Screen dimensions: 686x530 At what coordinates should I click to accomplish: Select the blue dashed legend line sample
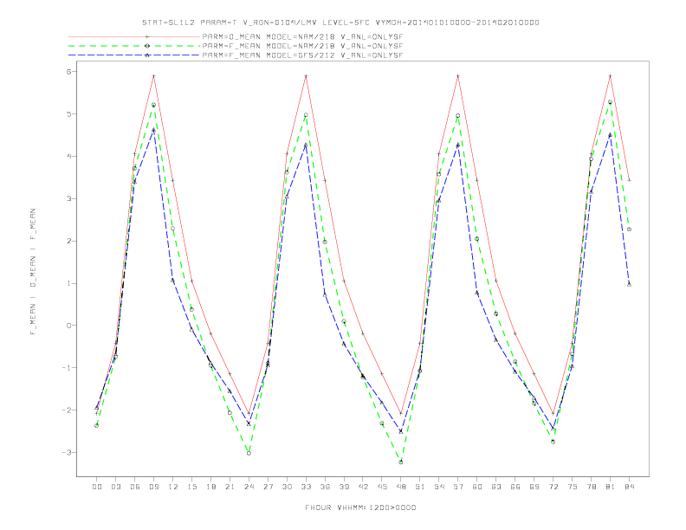134,55
